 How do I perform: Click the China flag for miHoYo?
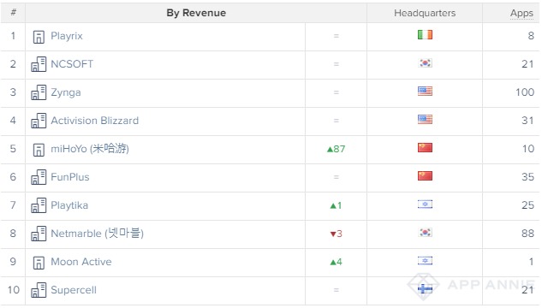tap(425, 148)
